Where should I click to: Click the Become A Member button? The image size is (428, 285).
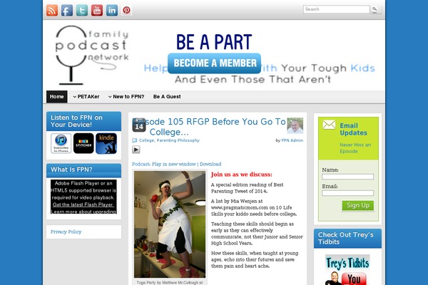pyautogui.click(x=214, y=63)
